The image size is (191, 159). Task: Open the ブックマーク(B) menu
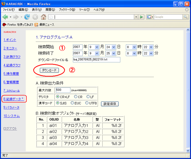tap(67, 10)
